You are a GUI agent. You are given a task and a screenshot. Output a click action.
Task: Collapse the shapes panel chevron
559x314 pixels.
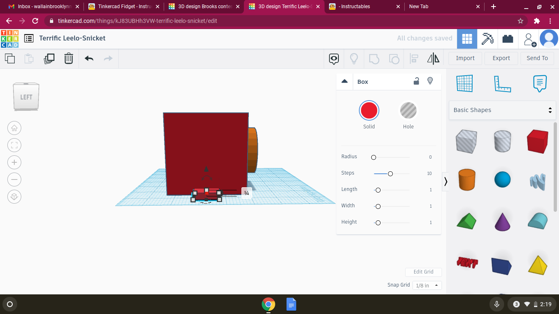[x=446, y=181]
